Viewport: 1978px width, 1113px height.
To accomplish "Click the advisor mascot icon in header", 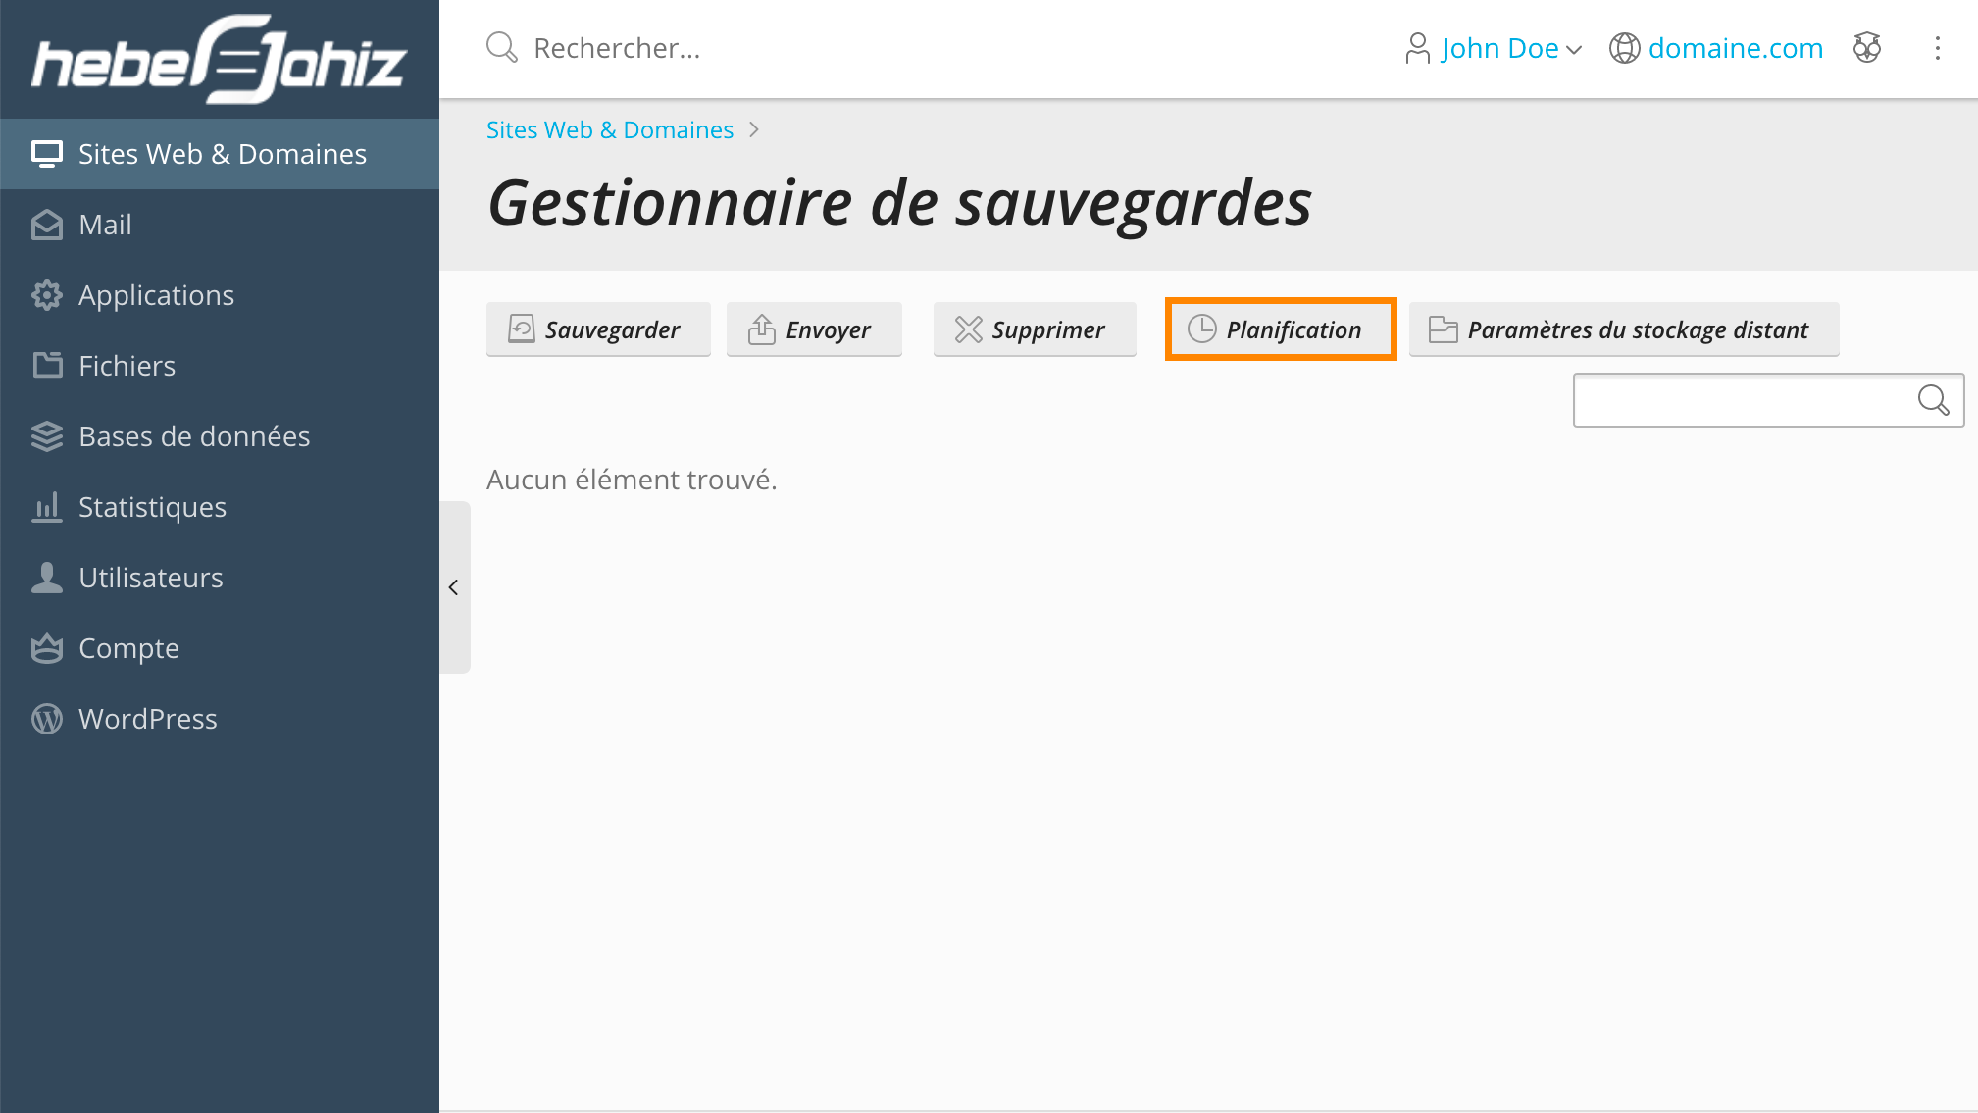I will 1867,47.
